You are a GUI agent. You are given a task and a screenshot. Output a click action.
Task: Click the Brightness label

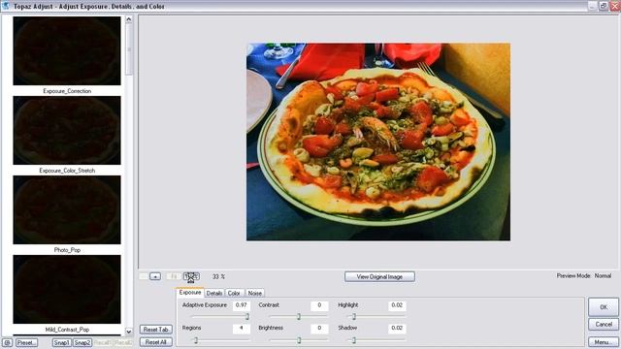pyautogui.click(x=271, y=328)
